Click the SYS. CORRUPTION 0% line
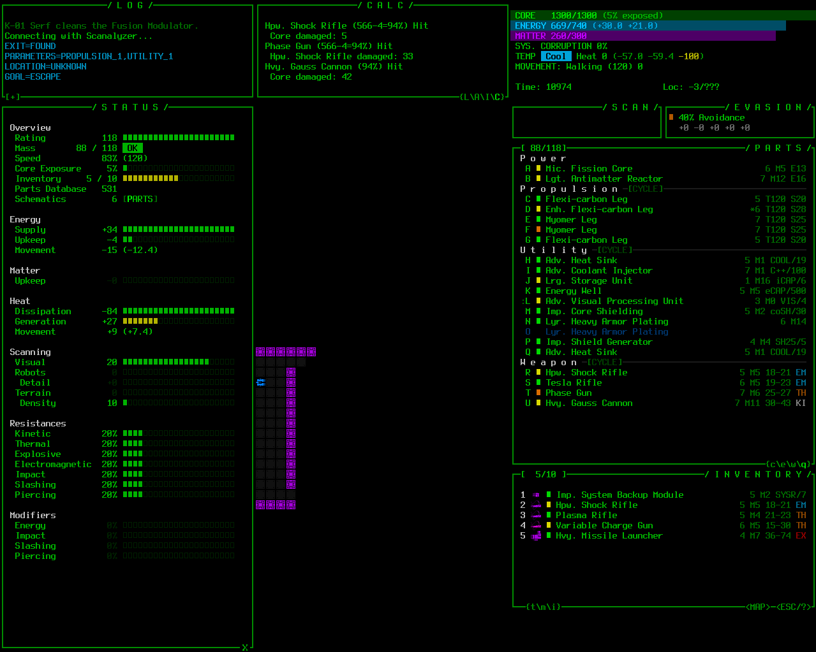Image resolution: width=816 pixels, height=652 pixels. click(561, 46)
